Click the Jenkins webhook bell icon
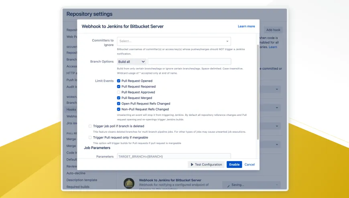This screenshot has height=198, width=349. click(129, 184)
